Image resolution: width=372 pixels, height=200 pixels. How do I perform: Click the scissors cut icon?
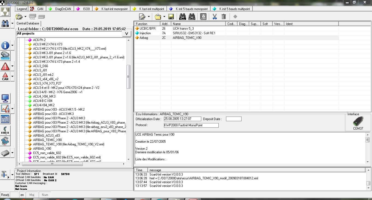(x=215, y=17)
